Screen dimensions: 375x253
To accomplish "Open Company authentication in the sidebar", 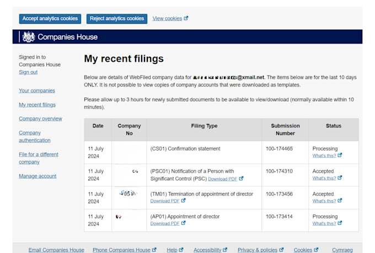I will pyautogui.click(x=35, y=137).
